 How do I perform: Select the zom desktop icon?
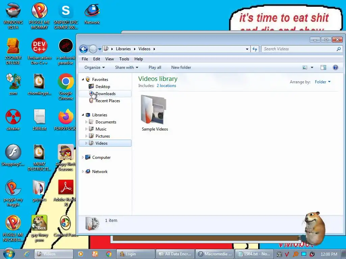tap(13, 84)
